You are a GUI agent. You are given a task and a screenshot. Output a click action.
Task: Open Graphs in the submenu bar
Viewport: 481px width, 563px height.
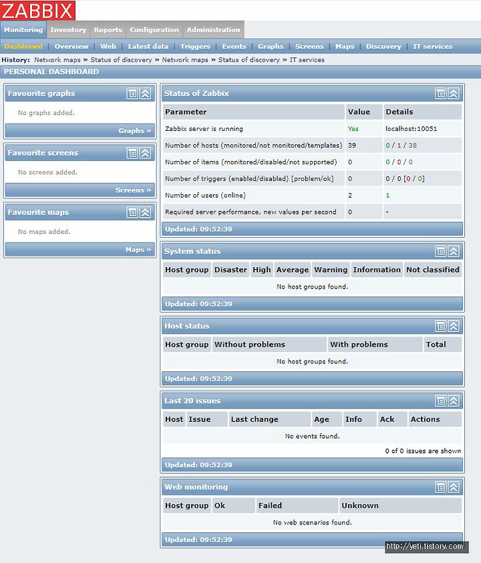[271, 46]
